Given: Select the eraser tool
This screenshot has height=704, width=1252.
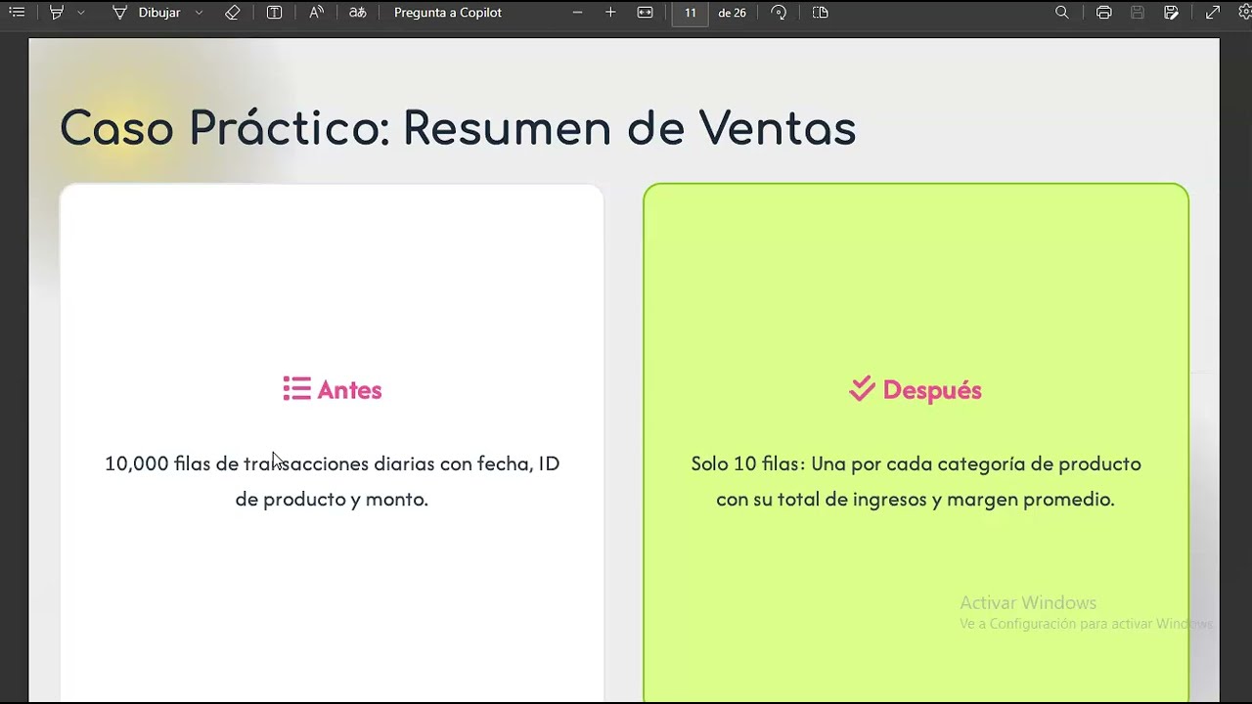Looking at the screenshot, I should [x=232, y=13].
